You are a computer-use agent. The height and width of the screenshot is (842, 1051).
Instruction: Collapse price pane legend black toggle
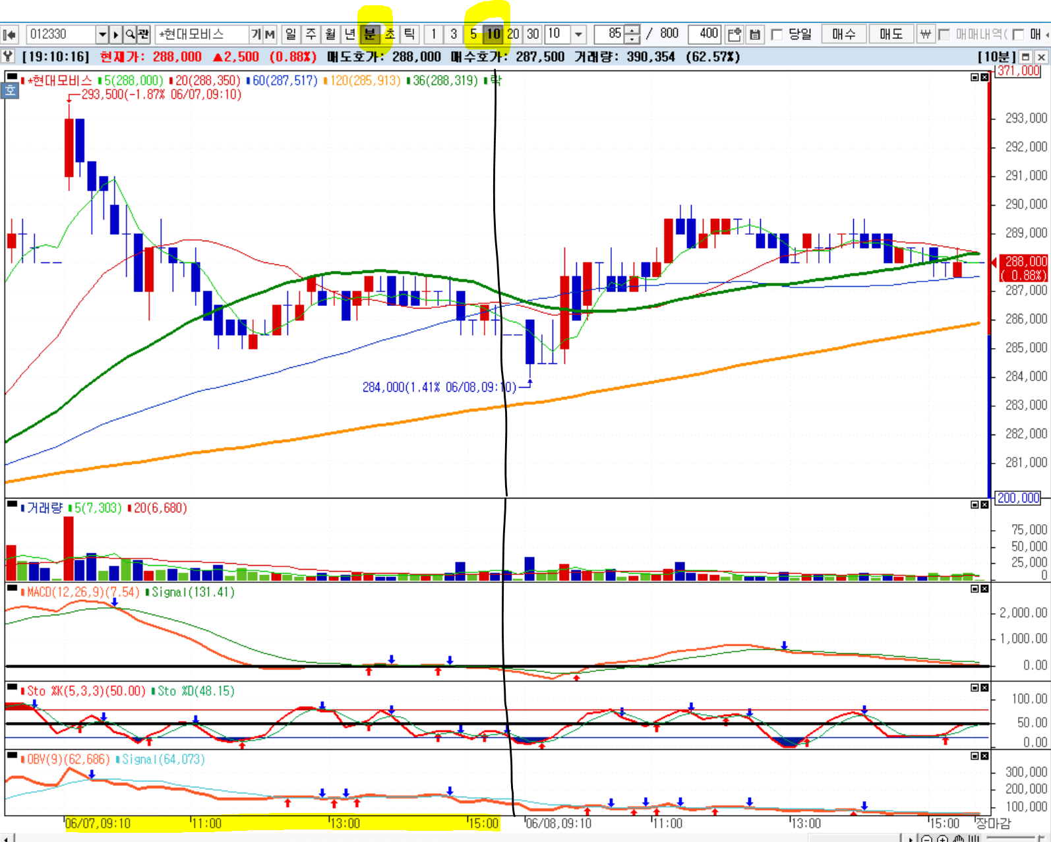pyautogui.click(x=12, y=77)
